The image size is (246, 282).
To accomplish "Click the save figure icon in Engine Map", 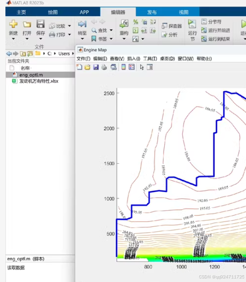I will (96, 67).
